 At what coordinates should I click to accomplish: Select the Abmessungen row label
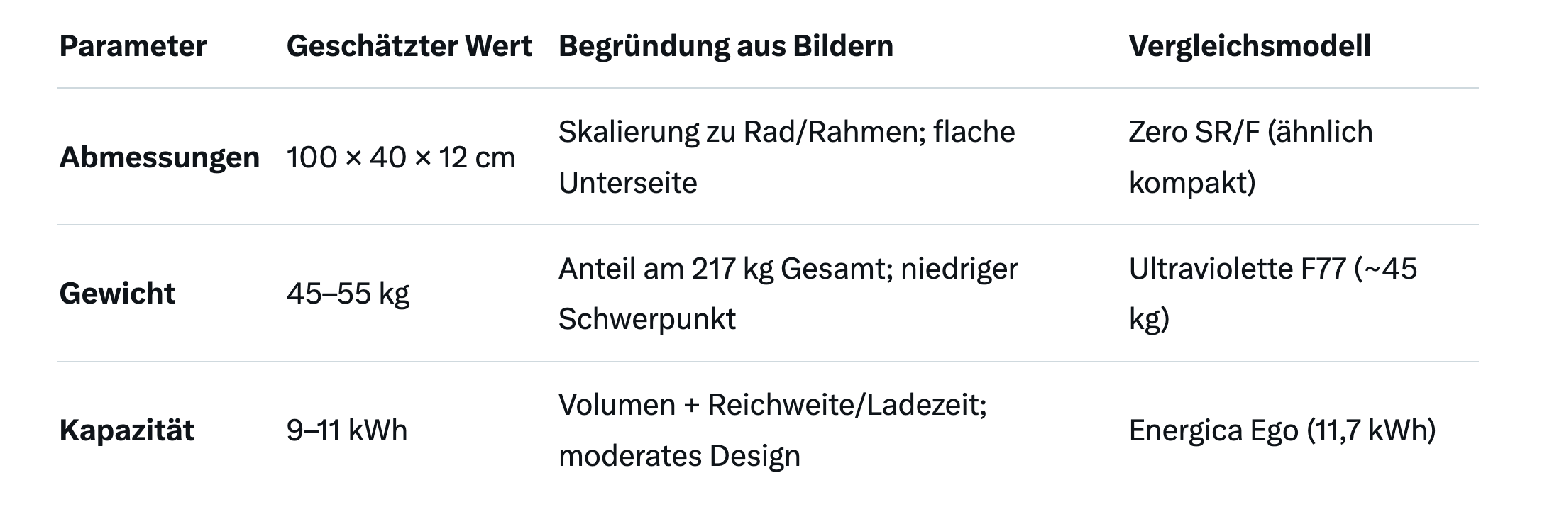tap(159, 157)
